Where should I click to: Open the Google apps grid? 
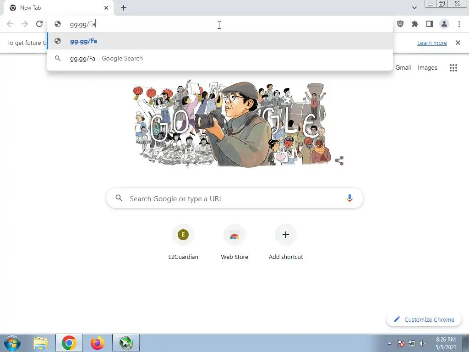click(453, 68)
